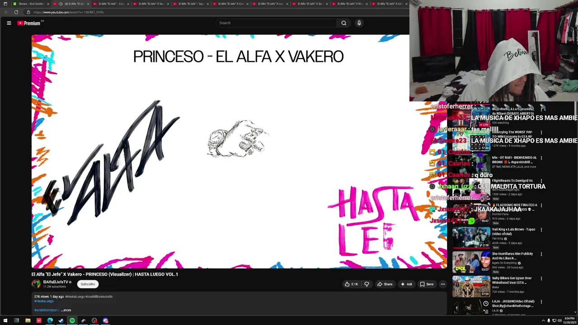Switch to the El Alfa "El Jefe" X Vic tab
This screenshot has height=325, width=578.
click(350, 4)
